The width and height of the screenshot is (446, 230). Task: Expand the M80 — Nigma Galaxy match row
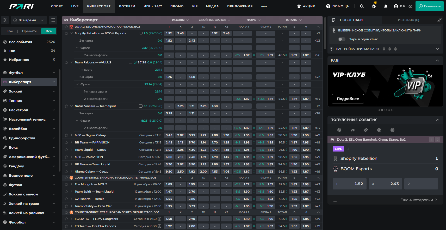click(x=71, y=135)
